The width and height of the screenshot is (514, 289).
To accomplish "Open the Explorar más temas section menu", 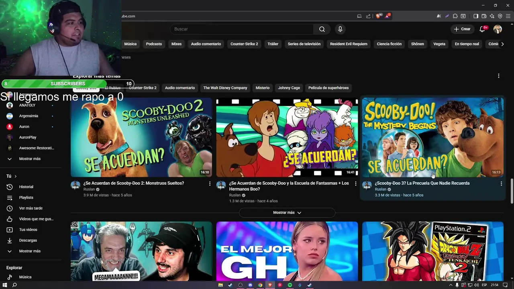I will [x=499, y=76].
